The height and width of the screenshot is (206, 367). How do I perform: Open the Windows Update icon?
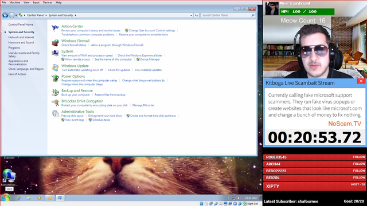pyautogui.click(x=55, y=68)
